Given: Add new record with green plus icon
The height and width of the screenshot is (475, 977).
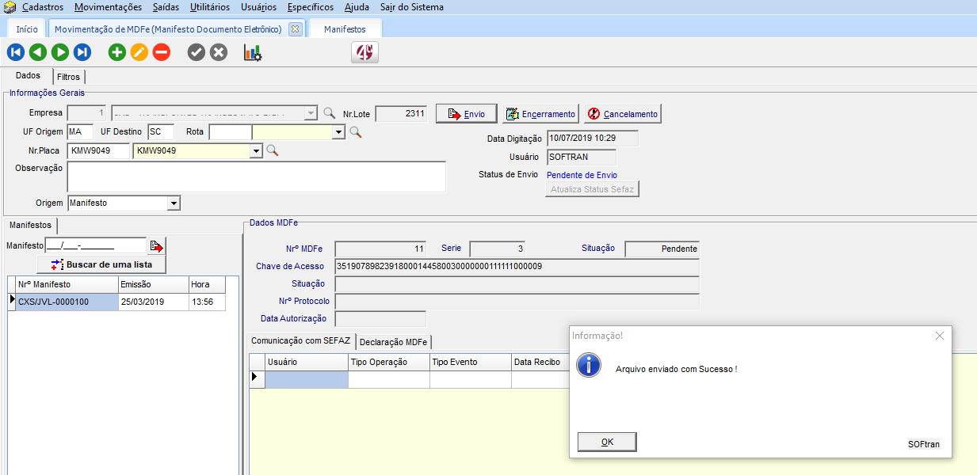Looking at the screenshot, I should [117, 53].
